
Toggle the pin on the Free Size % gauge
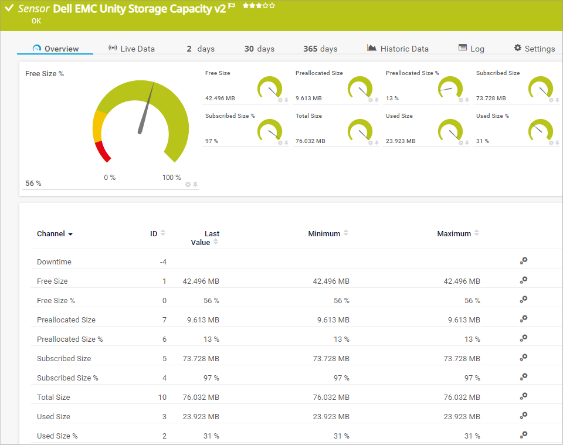click(x=195, y=185)
